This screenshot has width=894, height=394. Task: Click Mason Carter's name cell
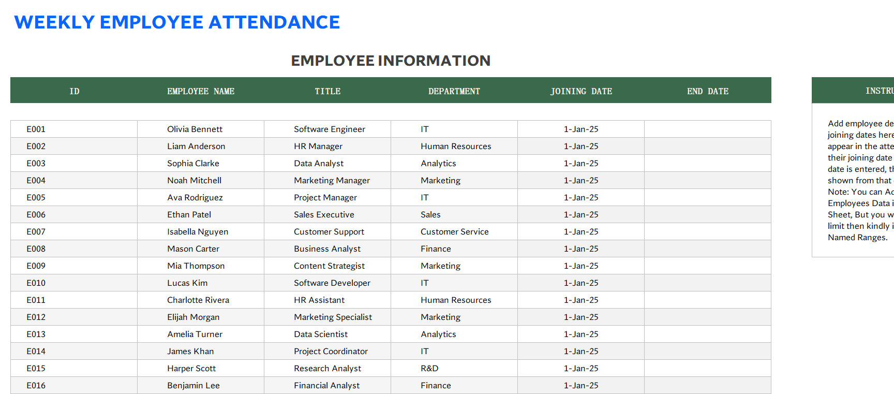[x=201, y=249]
